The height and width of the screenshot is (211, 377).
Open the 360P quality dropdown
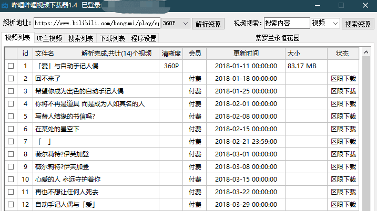click(x=176, y=23)
